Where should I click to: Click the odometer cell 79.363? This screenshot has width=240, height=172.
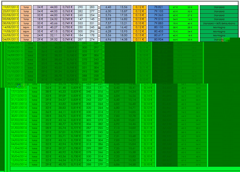159,15
